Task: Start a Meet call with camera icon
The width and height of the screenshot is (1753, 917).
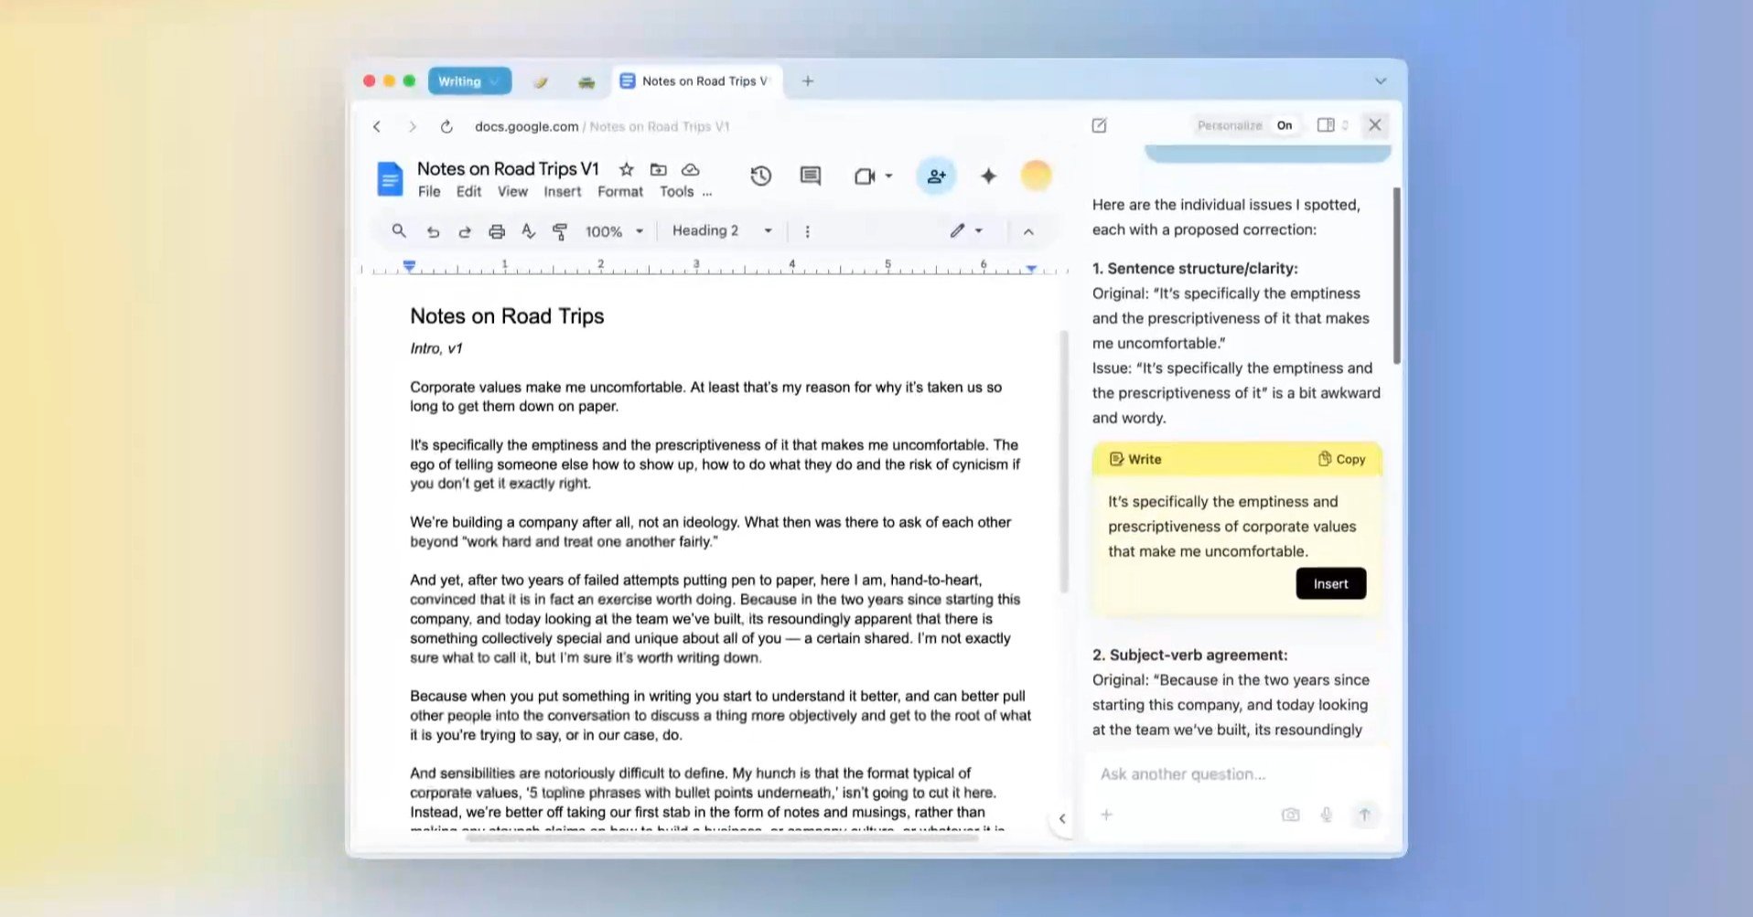Action: coord(865,176)
